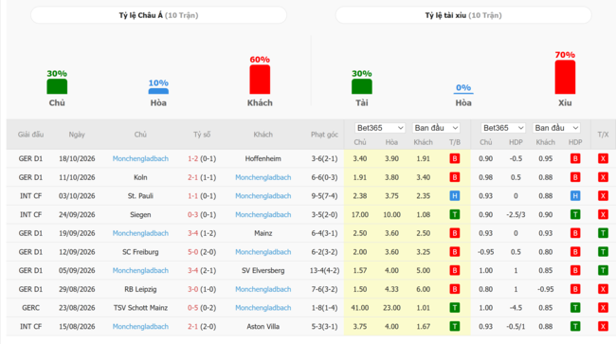Click the 1-2 score of Hoffenheim match
Image resolution: width=616 pixels, height=344 pixels.
pos(193,158)
